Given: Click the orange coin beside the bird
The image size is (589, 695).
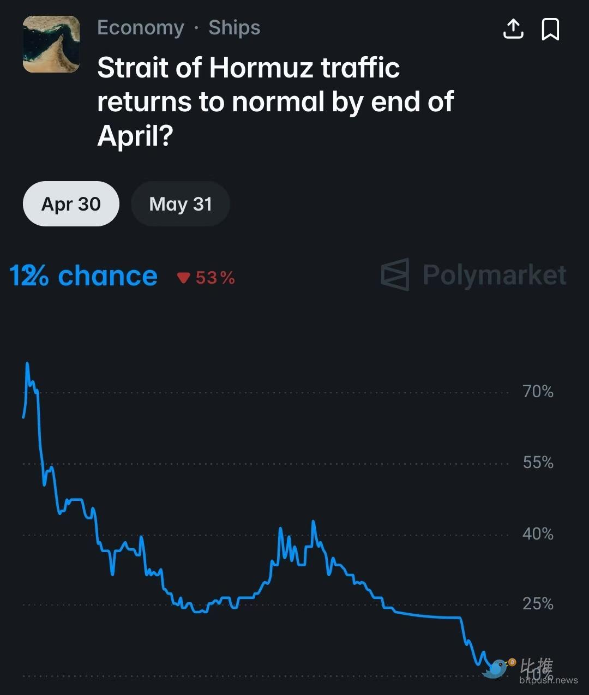Looking at the screenshot, I should [x=512, y=662].
